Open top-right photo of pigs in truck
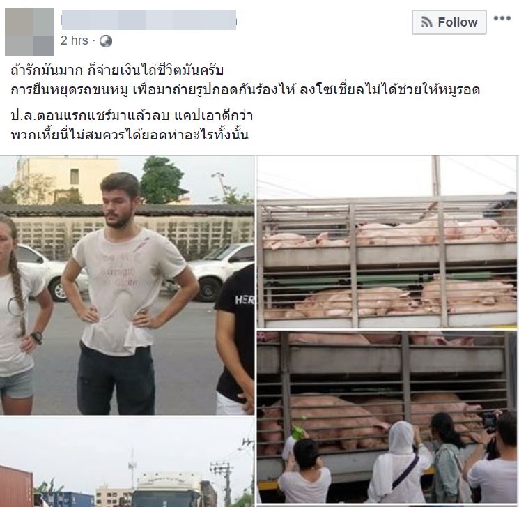The image size is (519, 507). coord(387,241)
